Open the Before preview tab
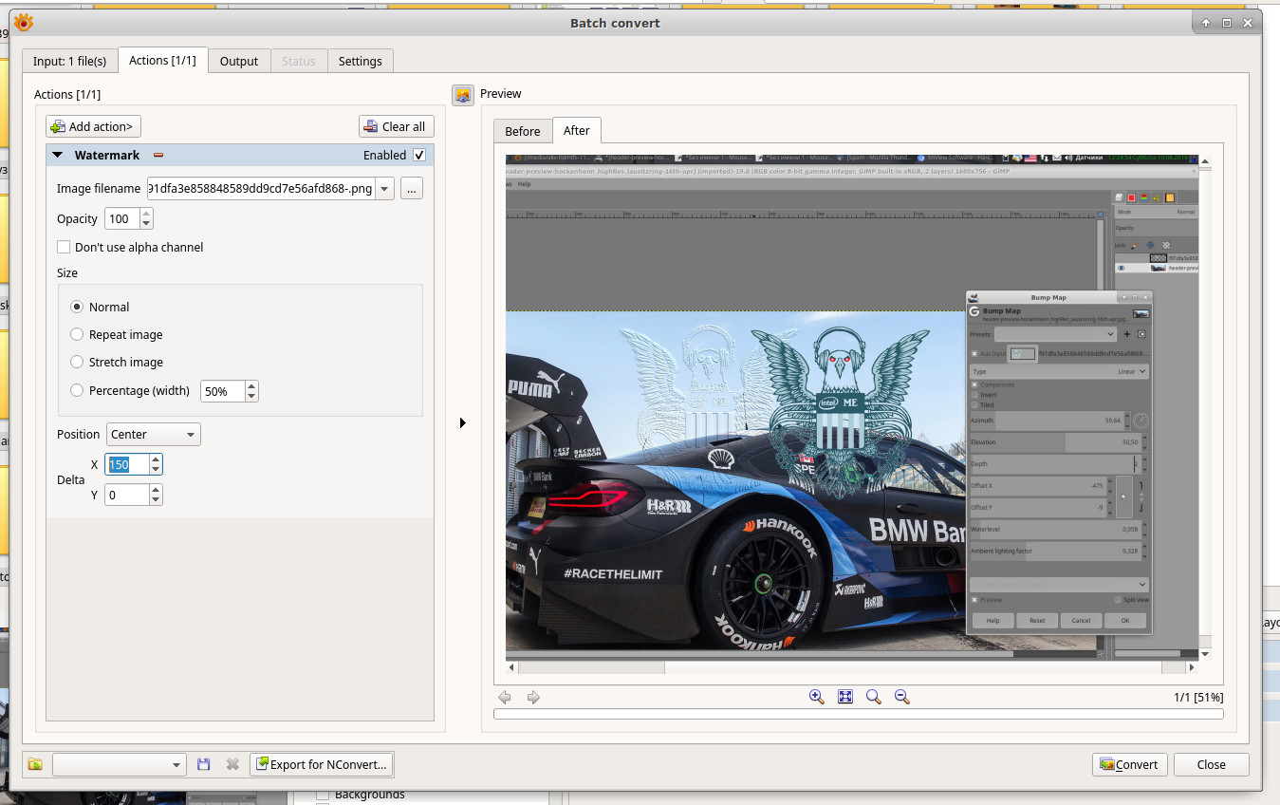1280x805 pixels. 523,131
